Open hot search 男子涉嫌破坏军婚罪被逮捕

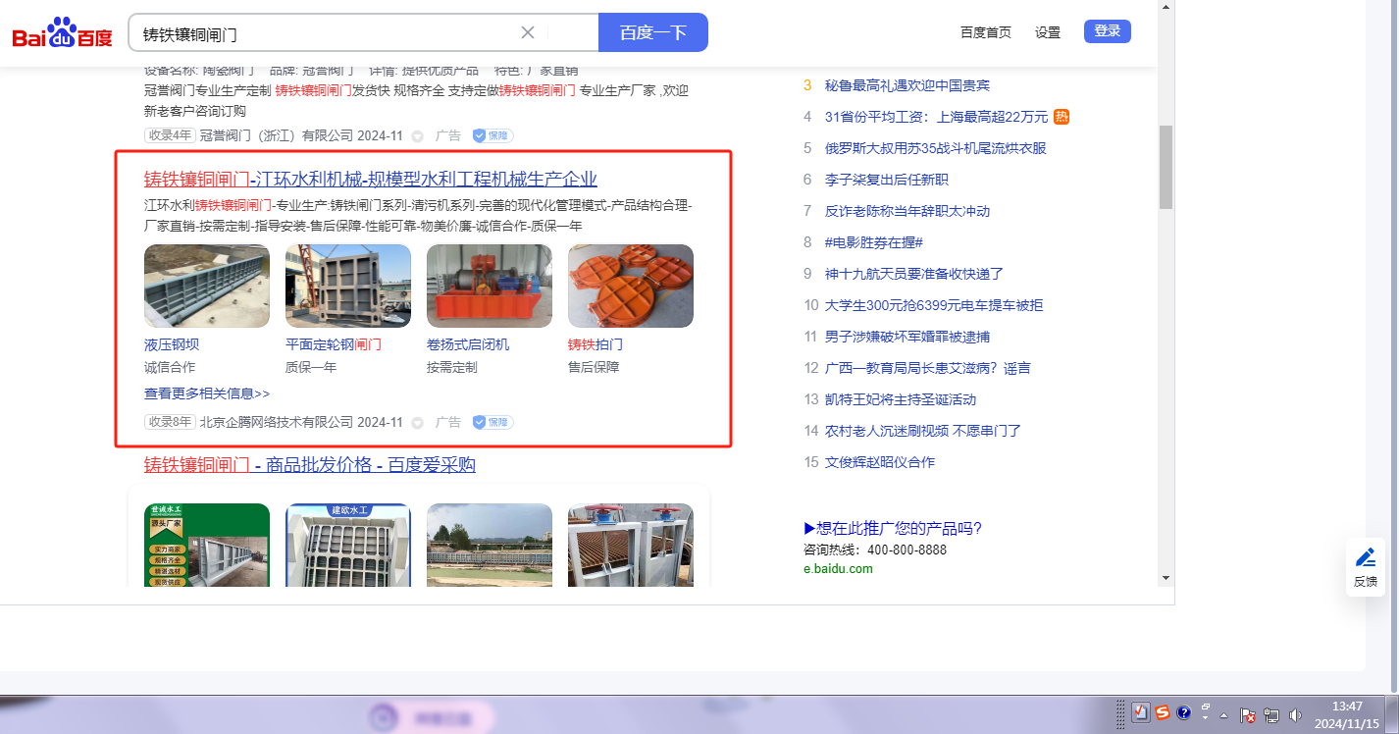click(x=907, y=337)
